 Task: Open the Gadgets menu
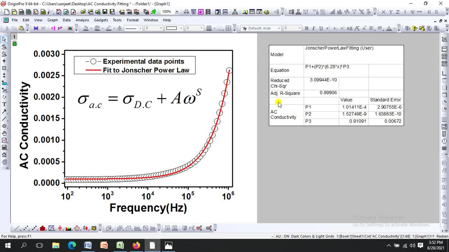(x=101, y=20)
